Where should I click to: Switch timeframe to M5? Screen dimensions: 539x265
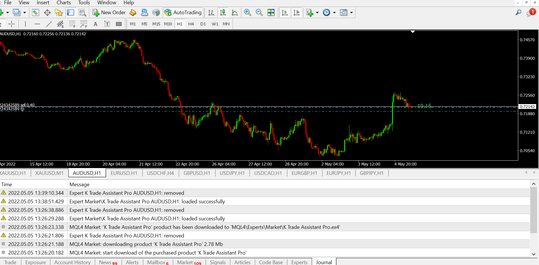pos(144,24)
